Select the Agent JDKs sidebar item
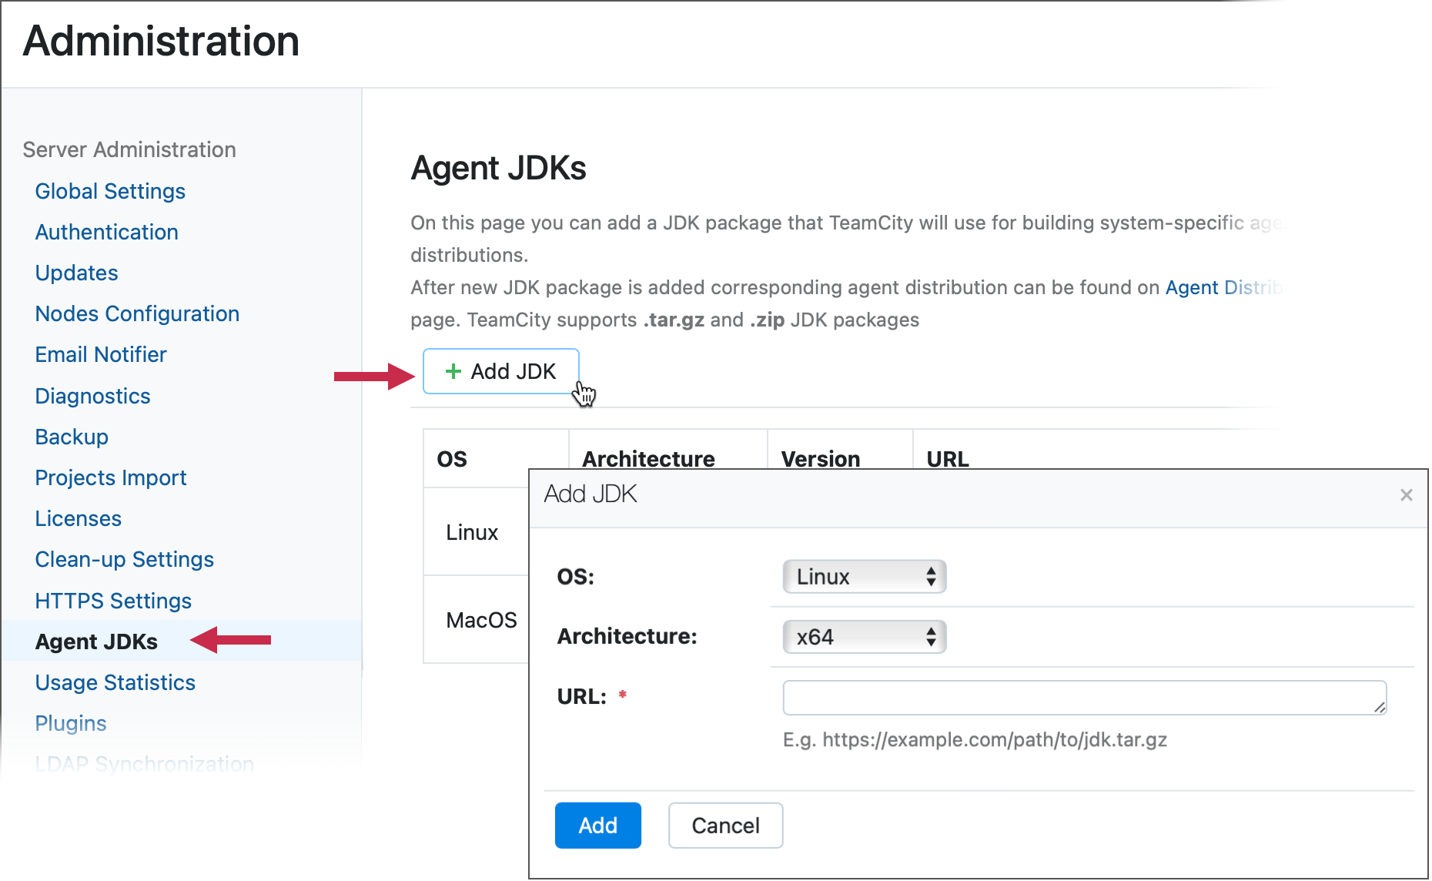 click(96, 641)
